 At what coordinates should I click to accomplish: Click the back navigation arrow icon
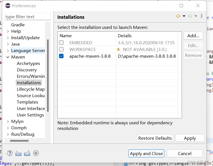(x=178, y=16)
